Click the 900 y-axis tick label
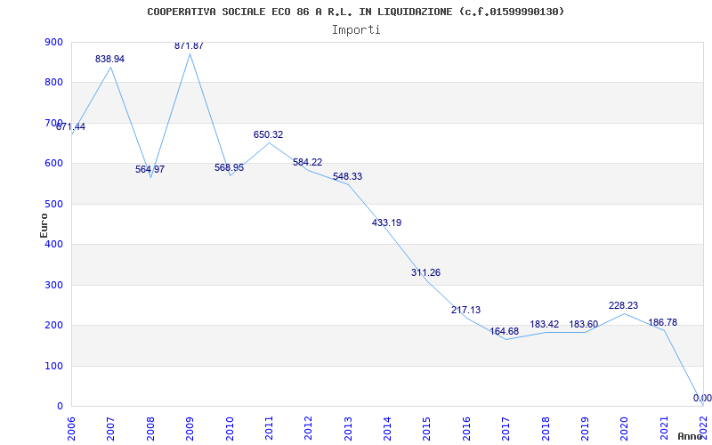 (x=53, y=42)
